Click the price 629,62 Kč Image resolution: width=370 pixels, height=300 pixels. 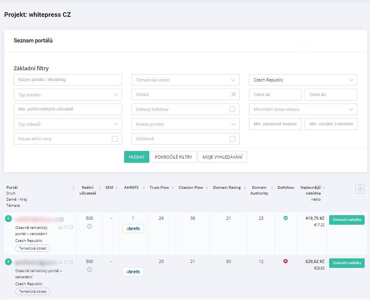tap(315, 261)
